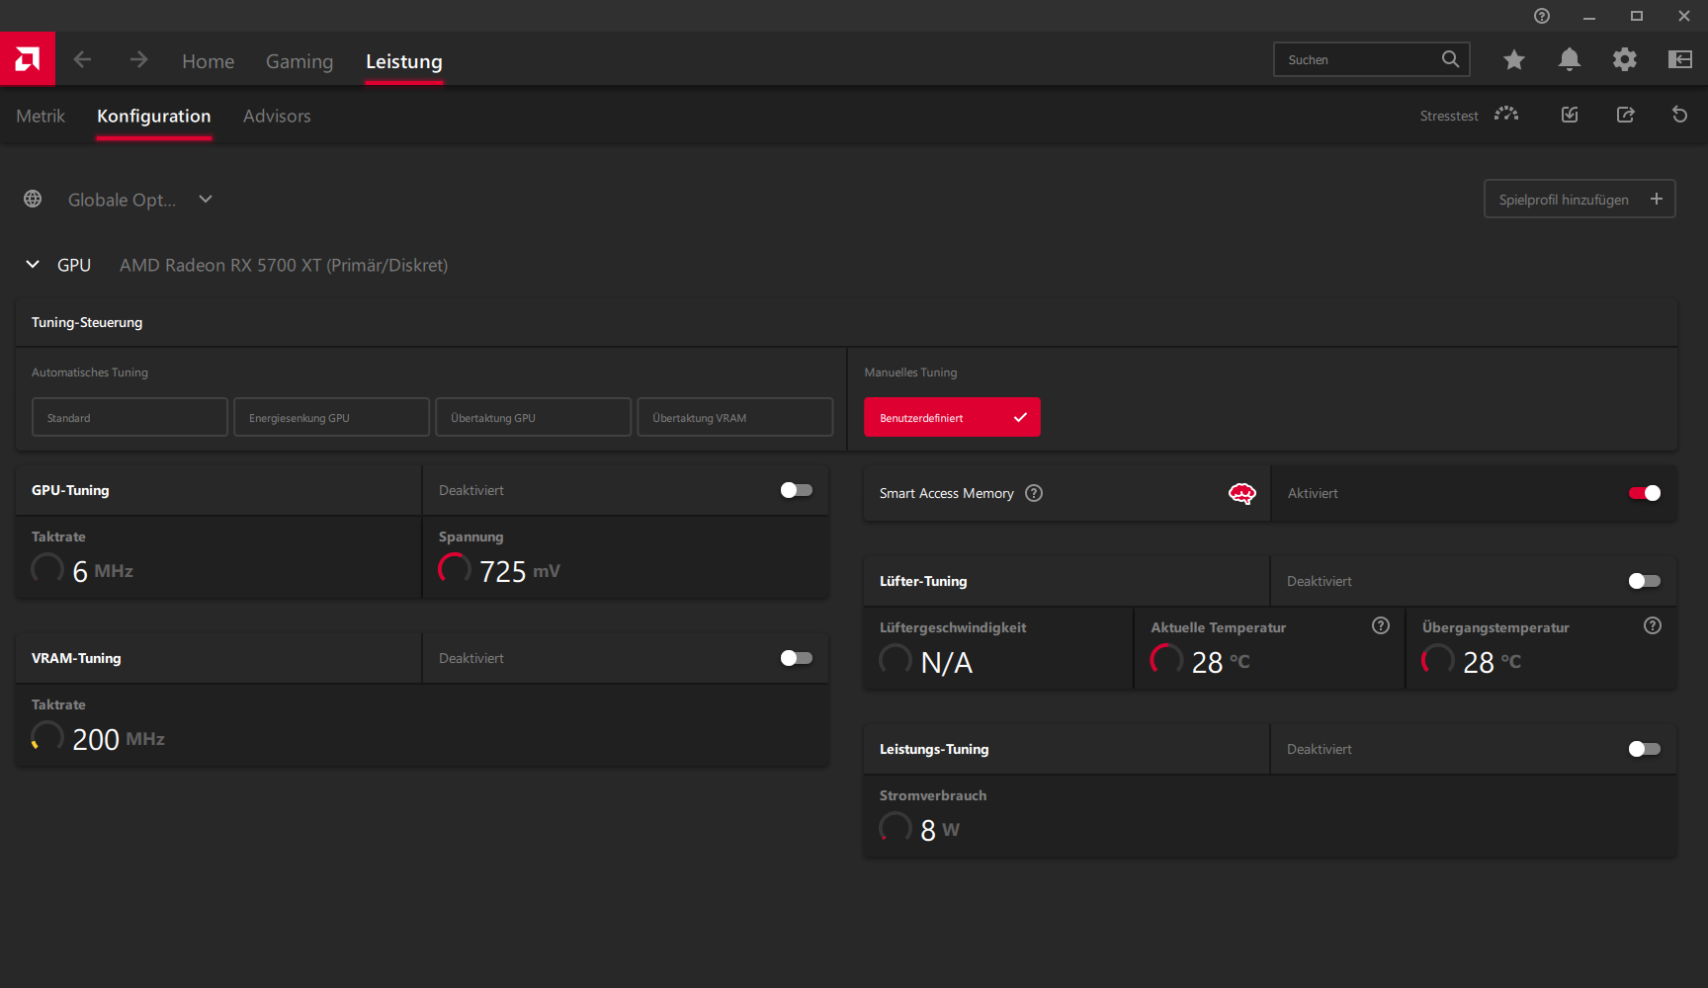Open the help question mark icon
Screen dimensions: 1708x988
click(x=1541, y=16)
